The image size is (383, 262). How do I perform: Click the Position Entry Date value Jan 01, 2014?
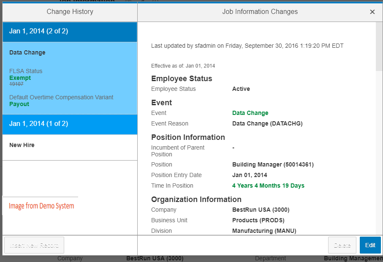[x=250, y=175]
